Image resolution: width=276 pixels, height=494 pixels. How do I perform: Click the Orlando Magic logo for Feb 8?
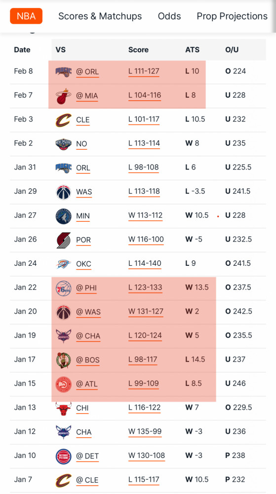[x=63, y=72]
